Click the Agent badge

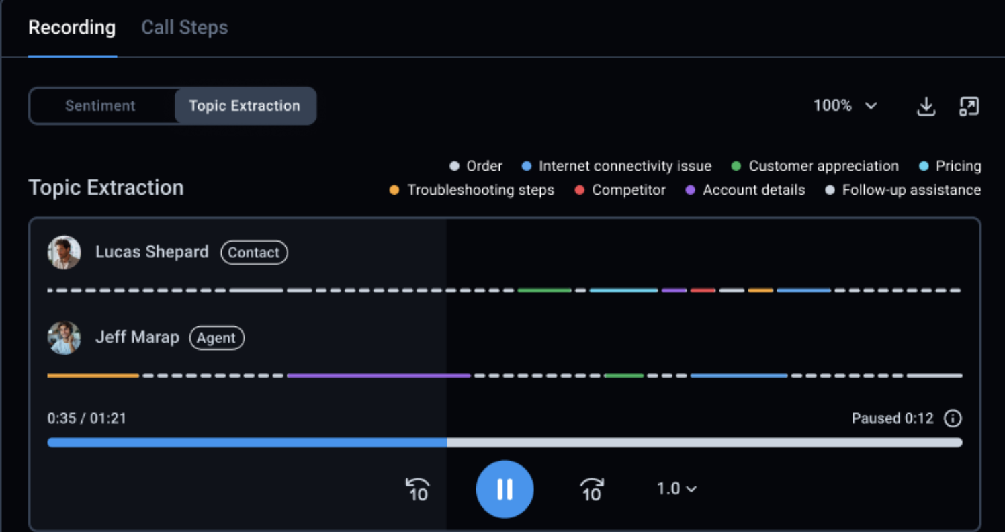point(216,338)
